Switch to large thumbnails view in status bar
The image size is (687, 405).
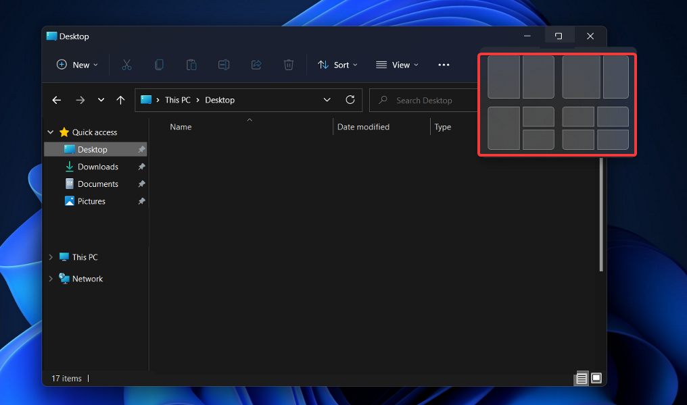(x=596, y=378)
